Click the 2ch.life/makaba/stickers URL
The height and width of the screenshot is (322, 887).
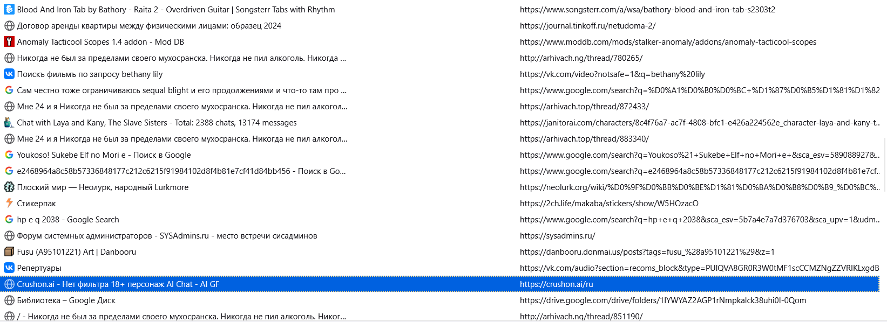[x=609, y=204]
